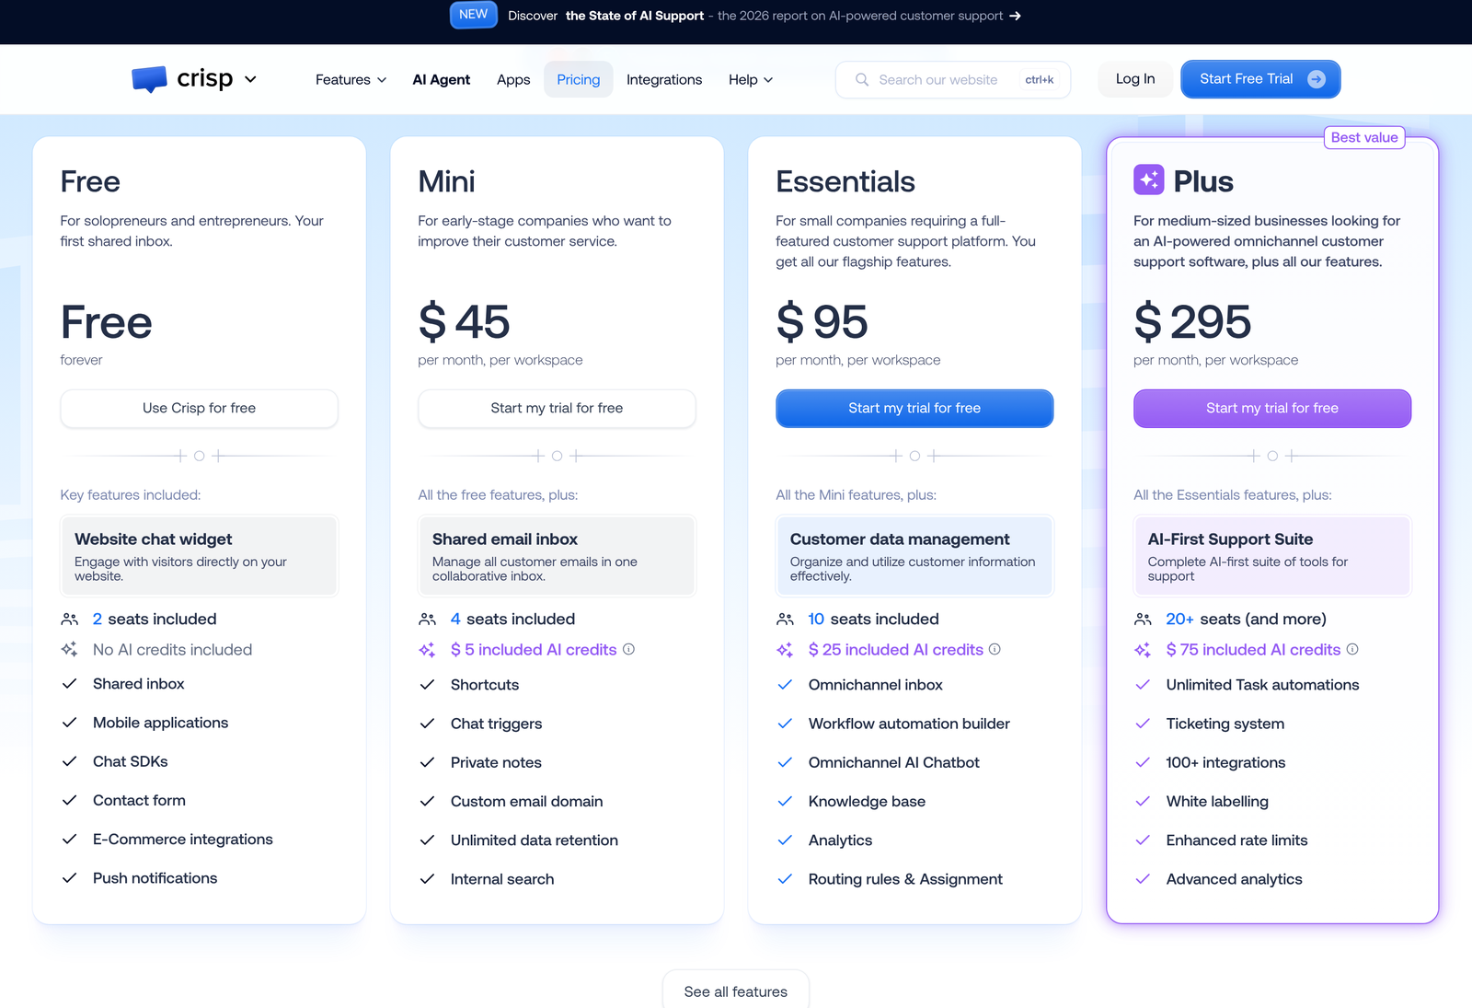Click the seats icon in Plus plan

pyautogui.click(x=1143, y=620)
